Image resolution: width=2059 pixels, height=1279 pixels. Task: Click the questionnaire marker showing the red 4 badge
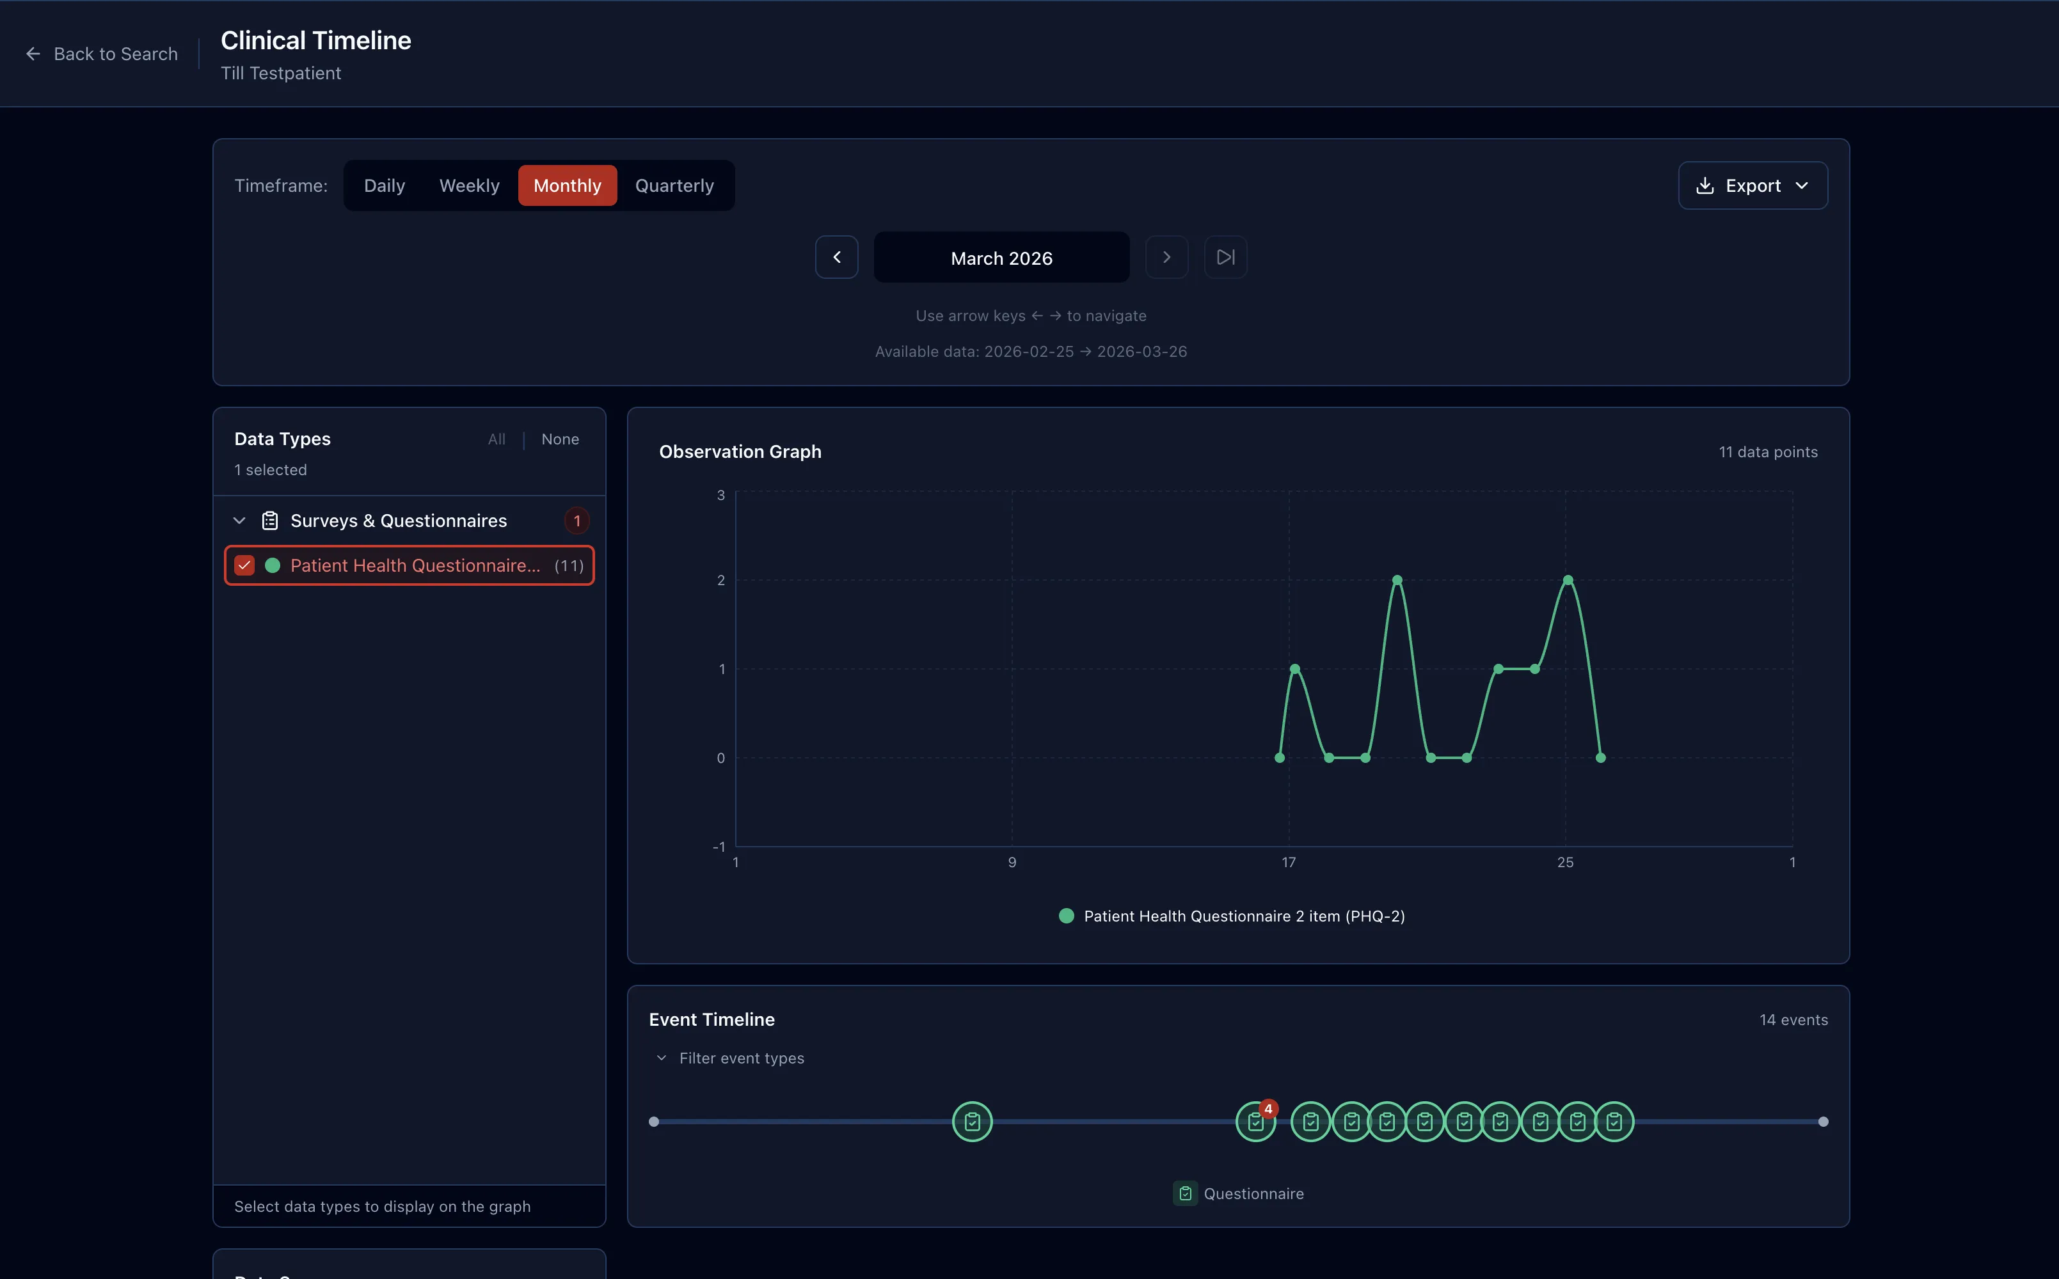tap(1256, 1121)
